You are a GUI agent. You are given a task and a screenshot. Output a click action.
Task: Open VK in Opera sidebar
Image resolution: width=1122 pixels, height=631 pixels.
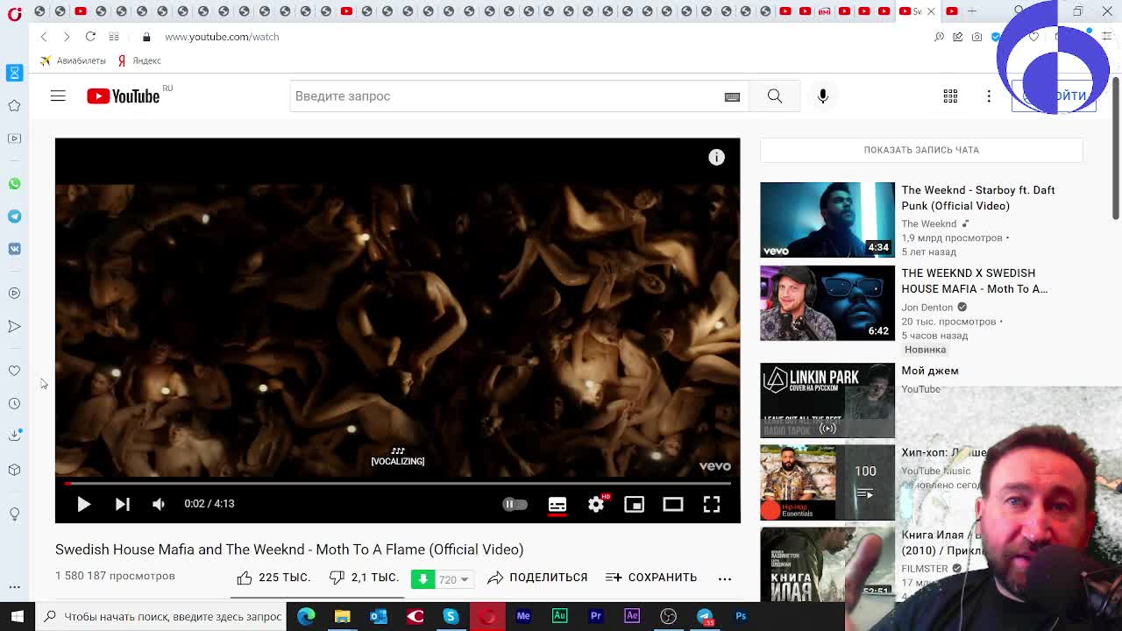[14, 249]
